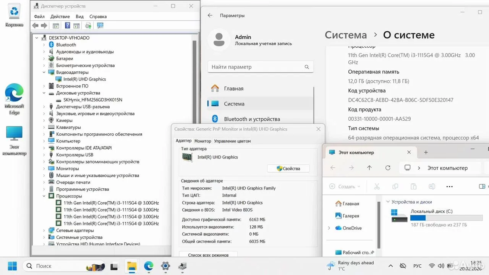Switch to the Управление цветом tab
Image resolution: width=489 pixels, height=275 pixels.
pyautogui.click(x=232, y=141)
